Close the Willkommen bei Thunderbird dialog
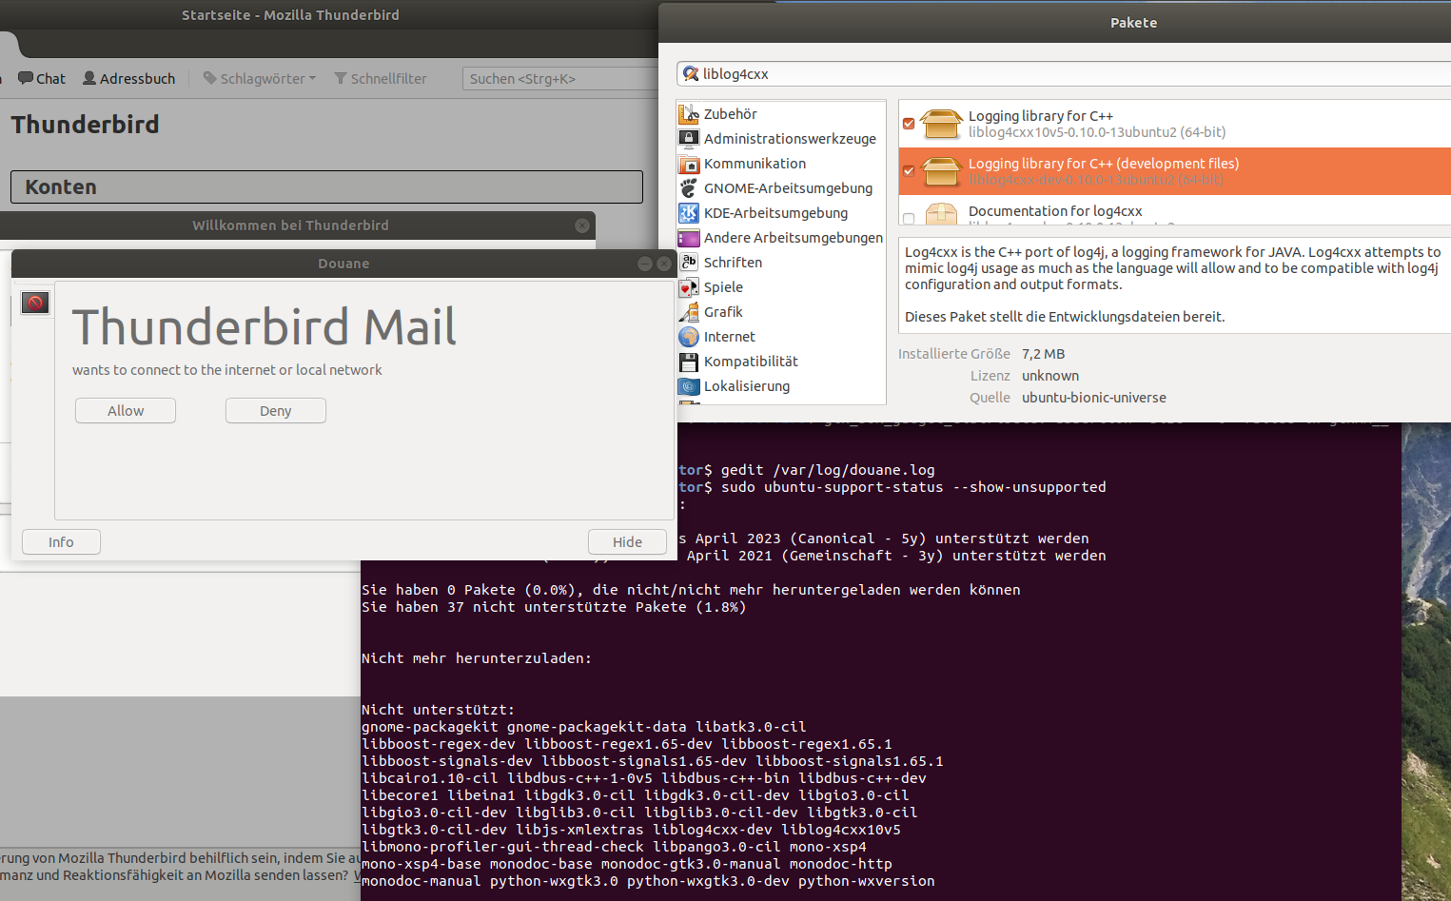 click(582, 225)
